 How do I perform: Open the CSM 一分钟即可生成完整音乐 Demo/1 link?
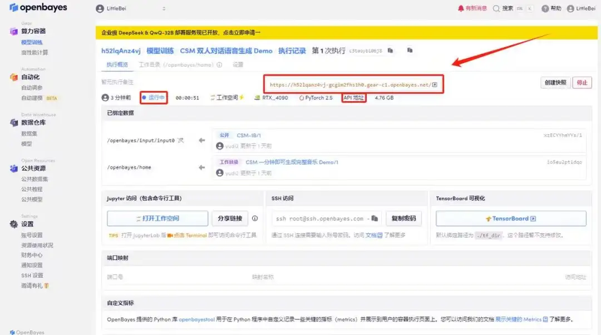pyautogui.click(x=292, y=162)
